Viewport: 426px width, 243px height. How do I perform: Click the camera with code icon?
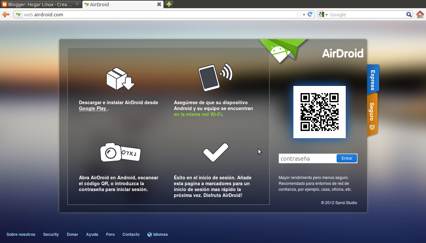coord(120,152)
